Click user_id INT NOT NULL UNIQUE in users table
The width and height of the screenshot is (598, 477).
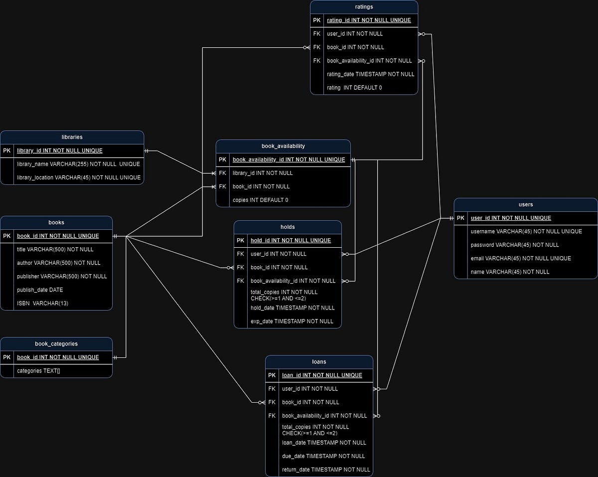click(x=526, y=218)
